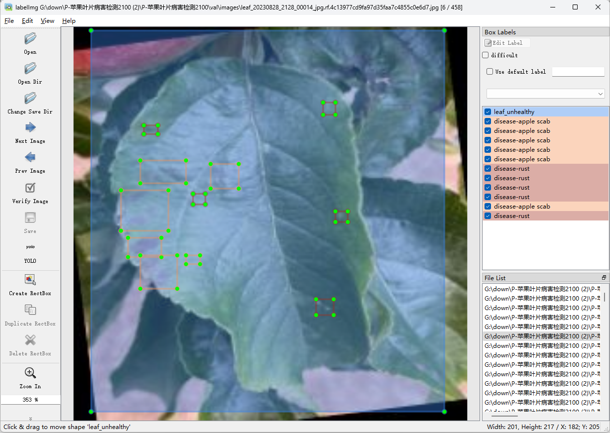
Task: Go to the Next Image arrow
Action: pos(30,128)
